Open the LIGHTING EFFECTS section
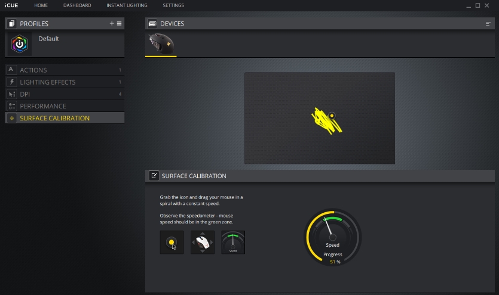Viewport: 499px width, 295px height. pos(65,82)
